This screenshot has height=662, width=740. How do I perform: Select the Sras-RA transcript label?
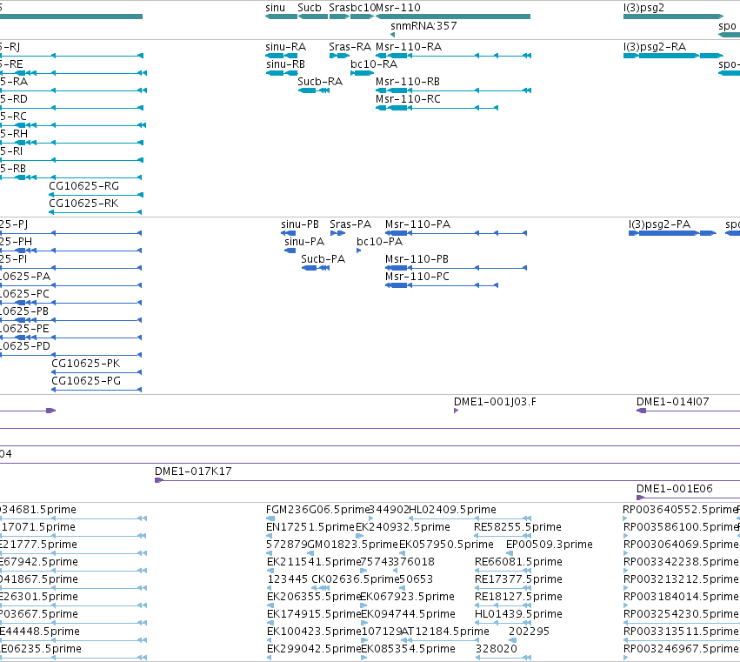click(x=350, y=47)
